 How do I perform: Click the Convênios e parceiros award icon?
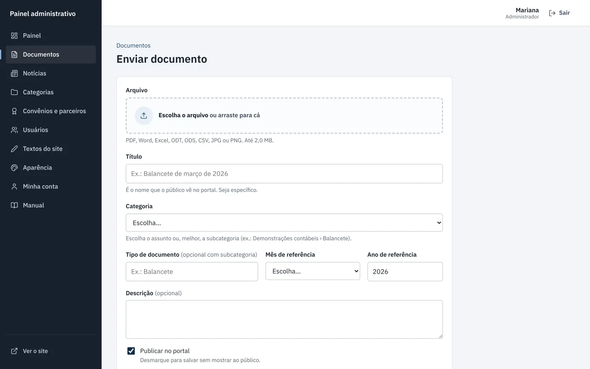14,111
